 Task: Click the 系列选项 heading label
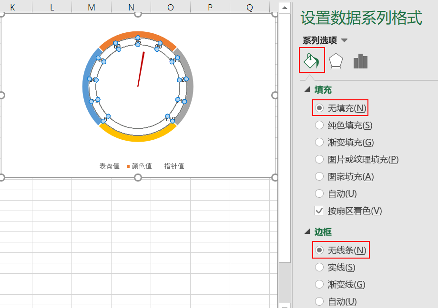320,40
